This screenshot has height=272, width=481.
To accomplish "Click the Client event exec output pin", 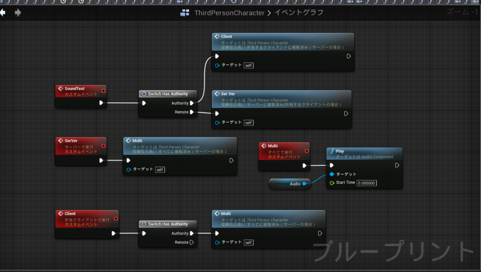I will (114, 233).
